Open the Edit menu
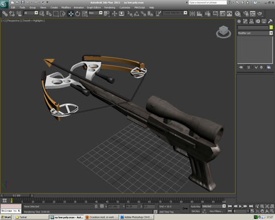Image resolution: width=275 pixels, height=220 pixels. point(13,7)
